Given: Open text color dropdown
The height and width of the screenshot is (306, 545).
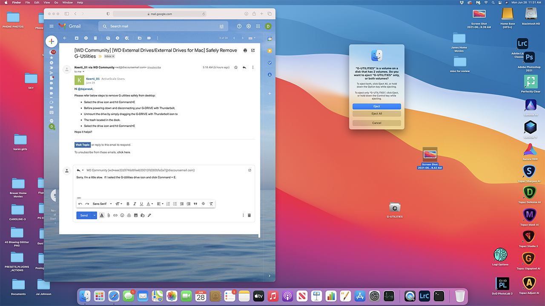Looking at the screenshot, I should tap(150, 204).
